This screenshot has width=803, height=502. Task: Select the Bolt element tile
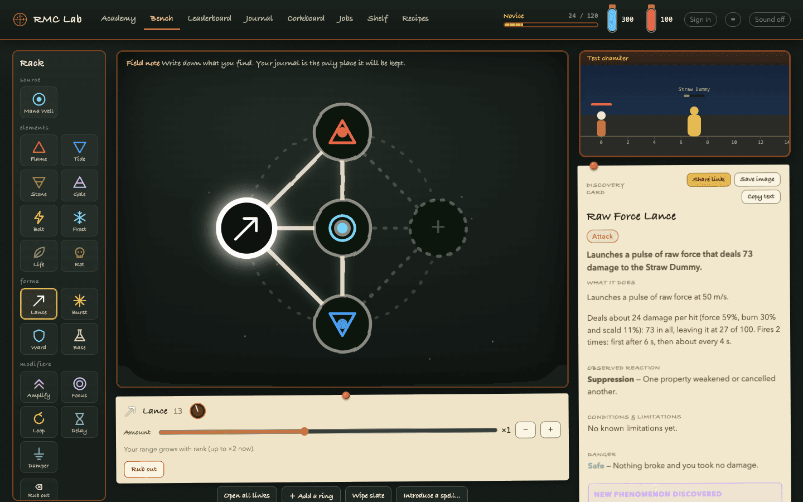(x=38, y=220)
